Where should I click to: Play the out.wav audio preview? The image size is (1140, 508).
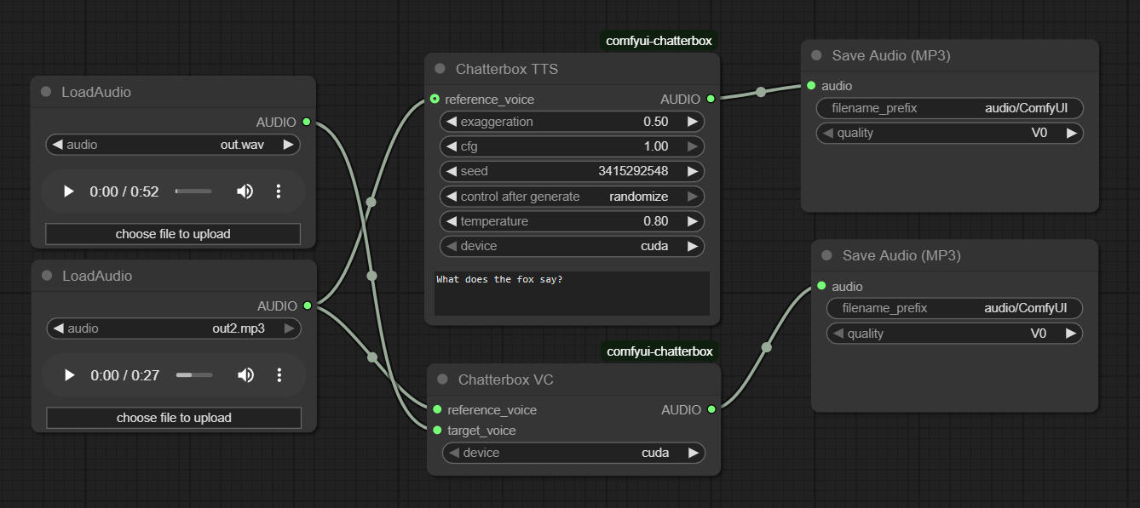pos(69,191)
